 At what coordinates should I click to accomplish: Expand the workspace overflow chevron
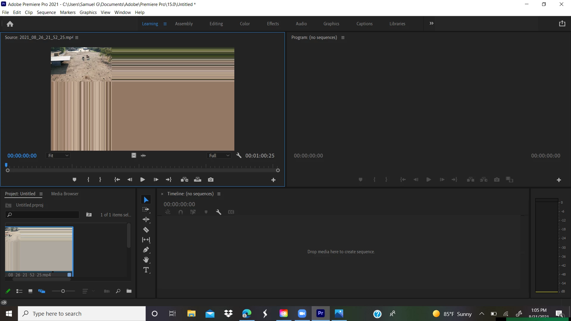pos(432,23)
